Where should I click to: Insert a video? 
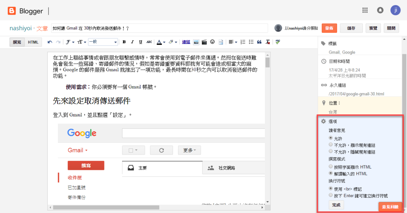204,42
